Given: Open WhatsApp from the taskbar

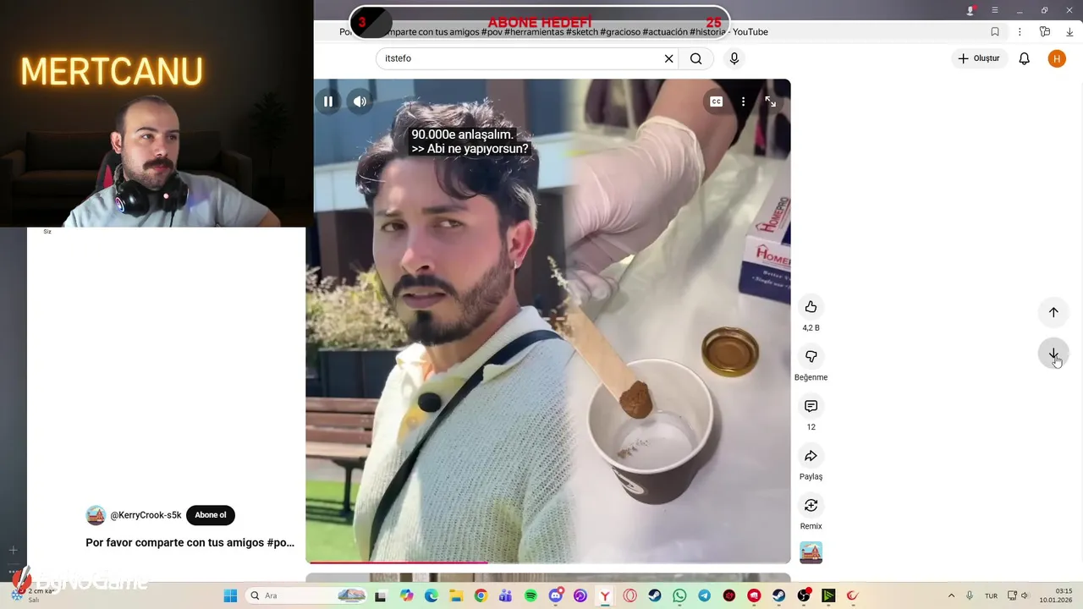Looking at the screenshot, I should coord(679,595).
